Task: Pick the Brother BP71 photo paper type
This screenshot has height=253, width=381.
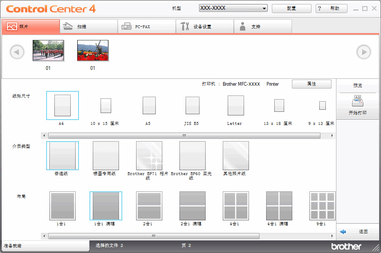Action: [x=149, y=155]
